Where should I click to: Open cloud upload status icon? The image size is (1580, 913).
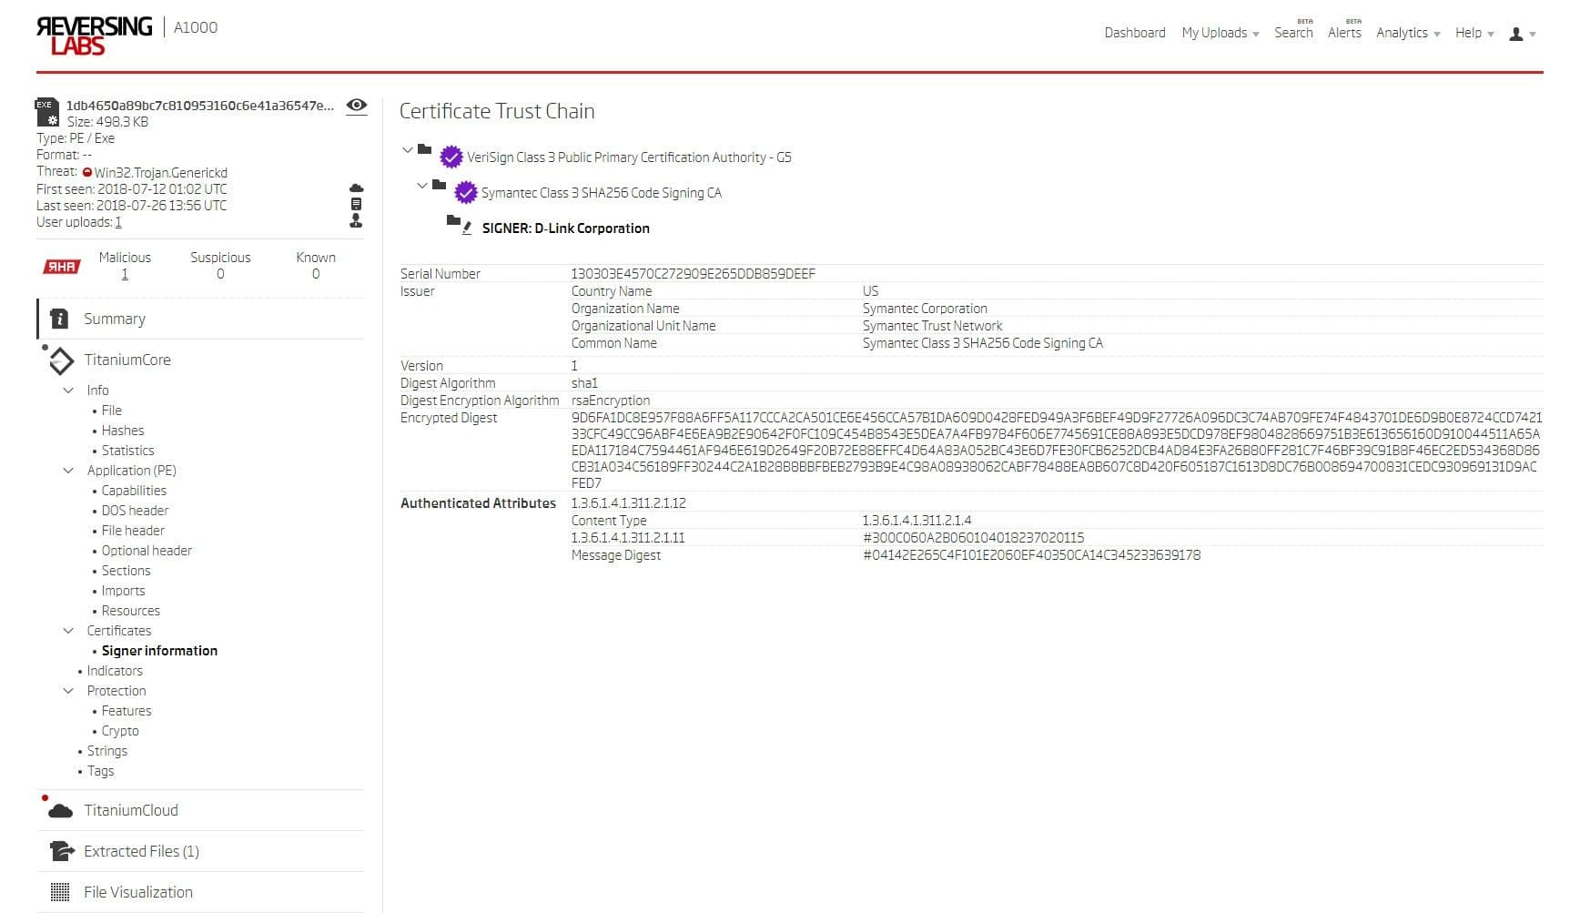tap(355, 187)
